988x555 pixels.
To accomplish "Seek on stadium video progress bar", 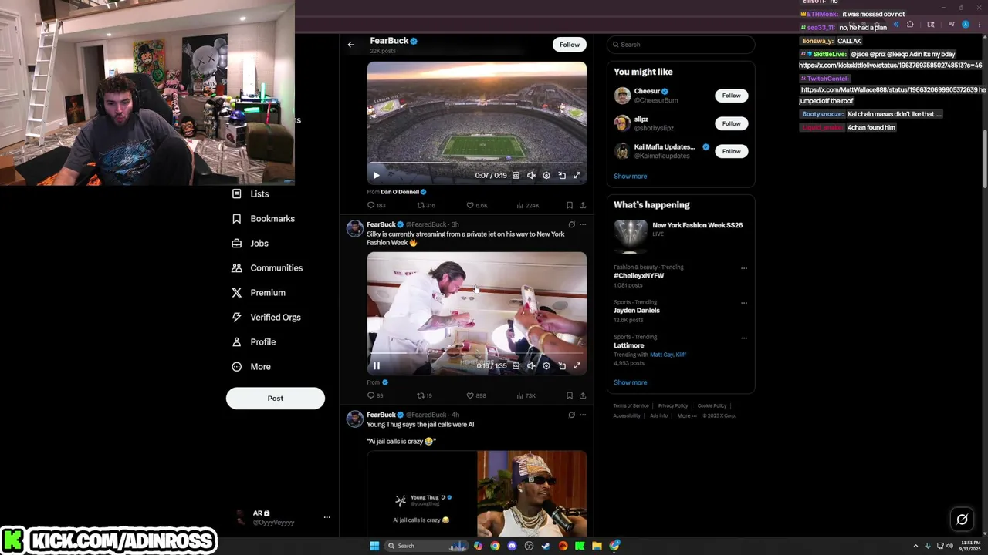I will pos(477,163).
